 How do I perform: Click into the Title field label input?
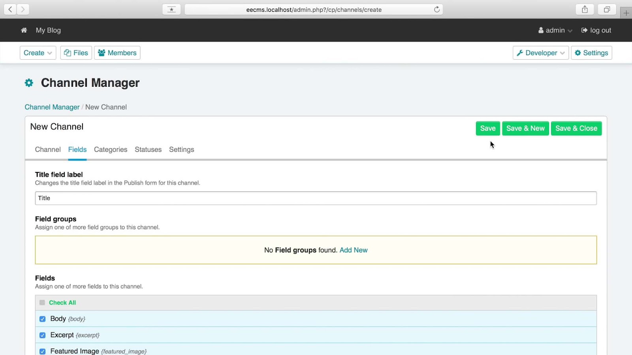click(316, 198)
